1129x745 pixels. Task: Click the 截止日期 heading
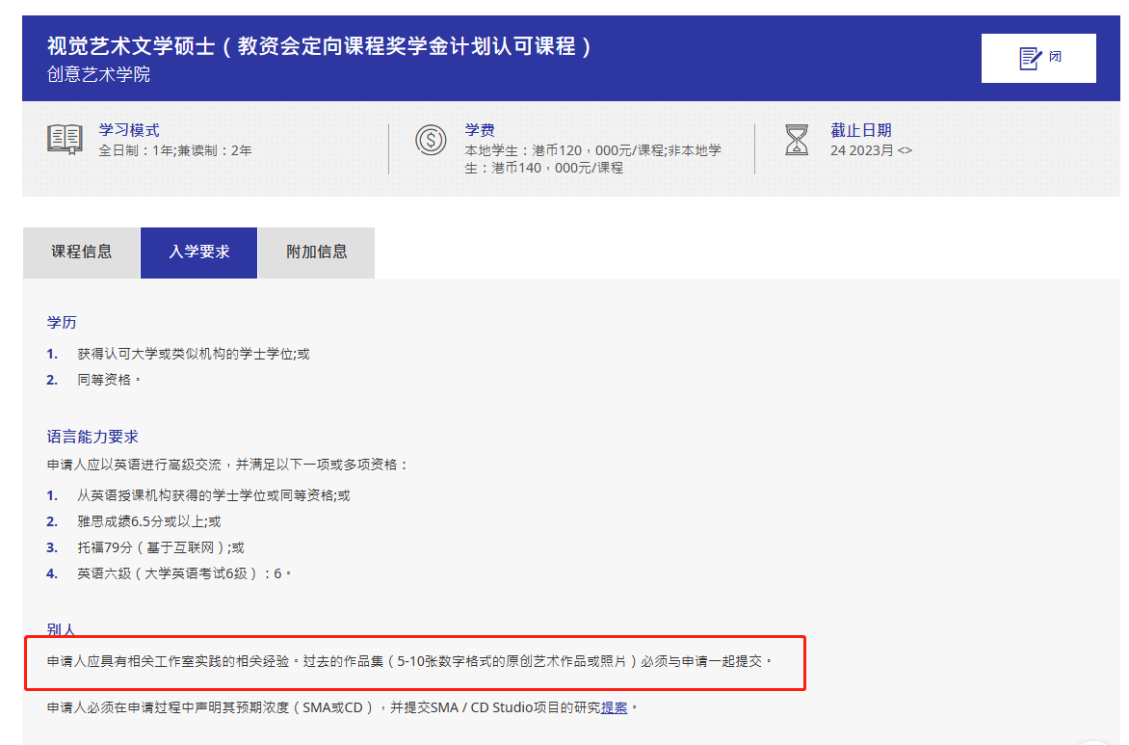(x=860, y=130)
